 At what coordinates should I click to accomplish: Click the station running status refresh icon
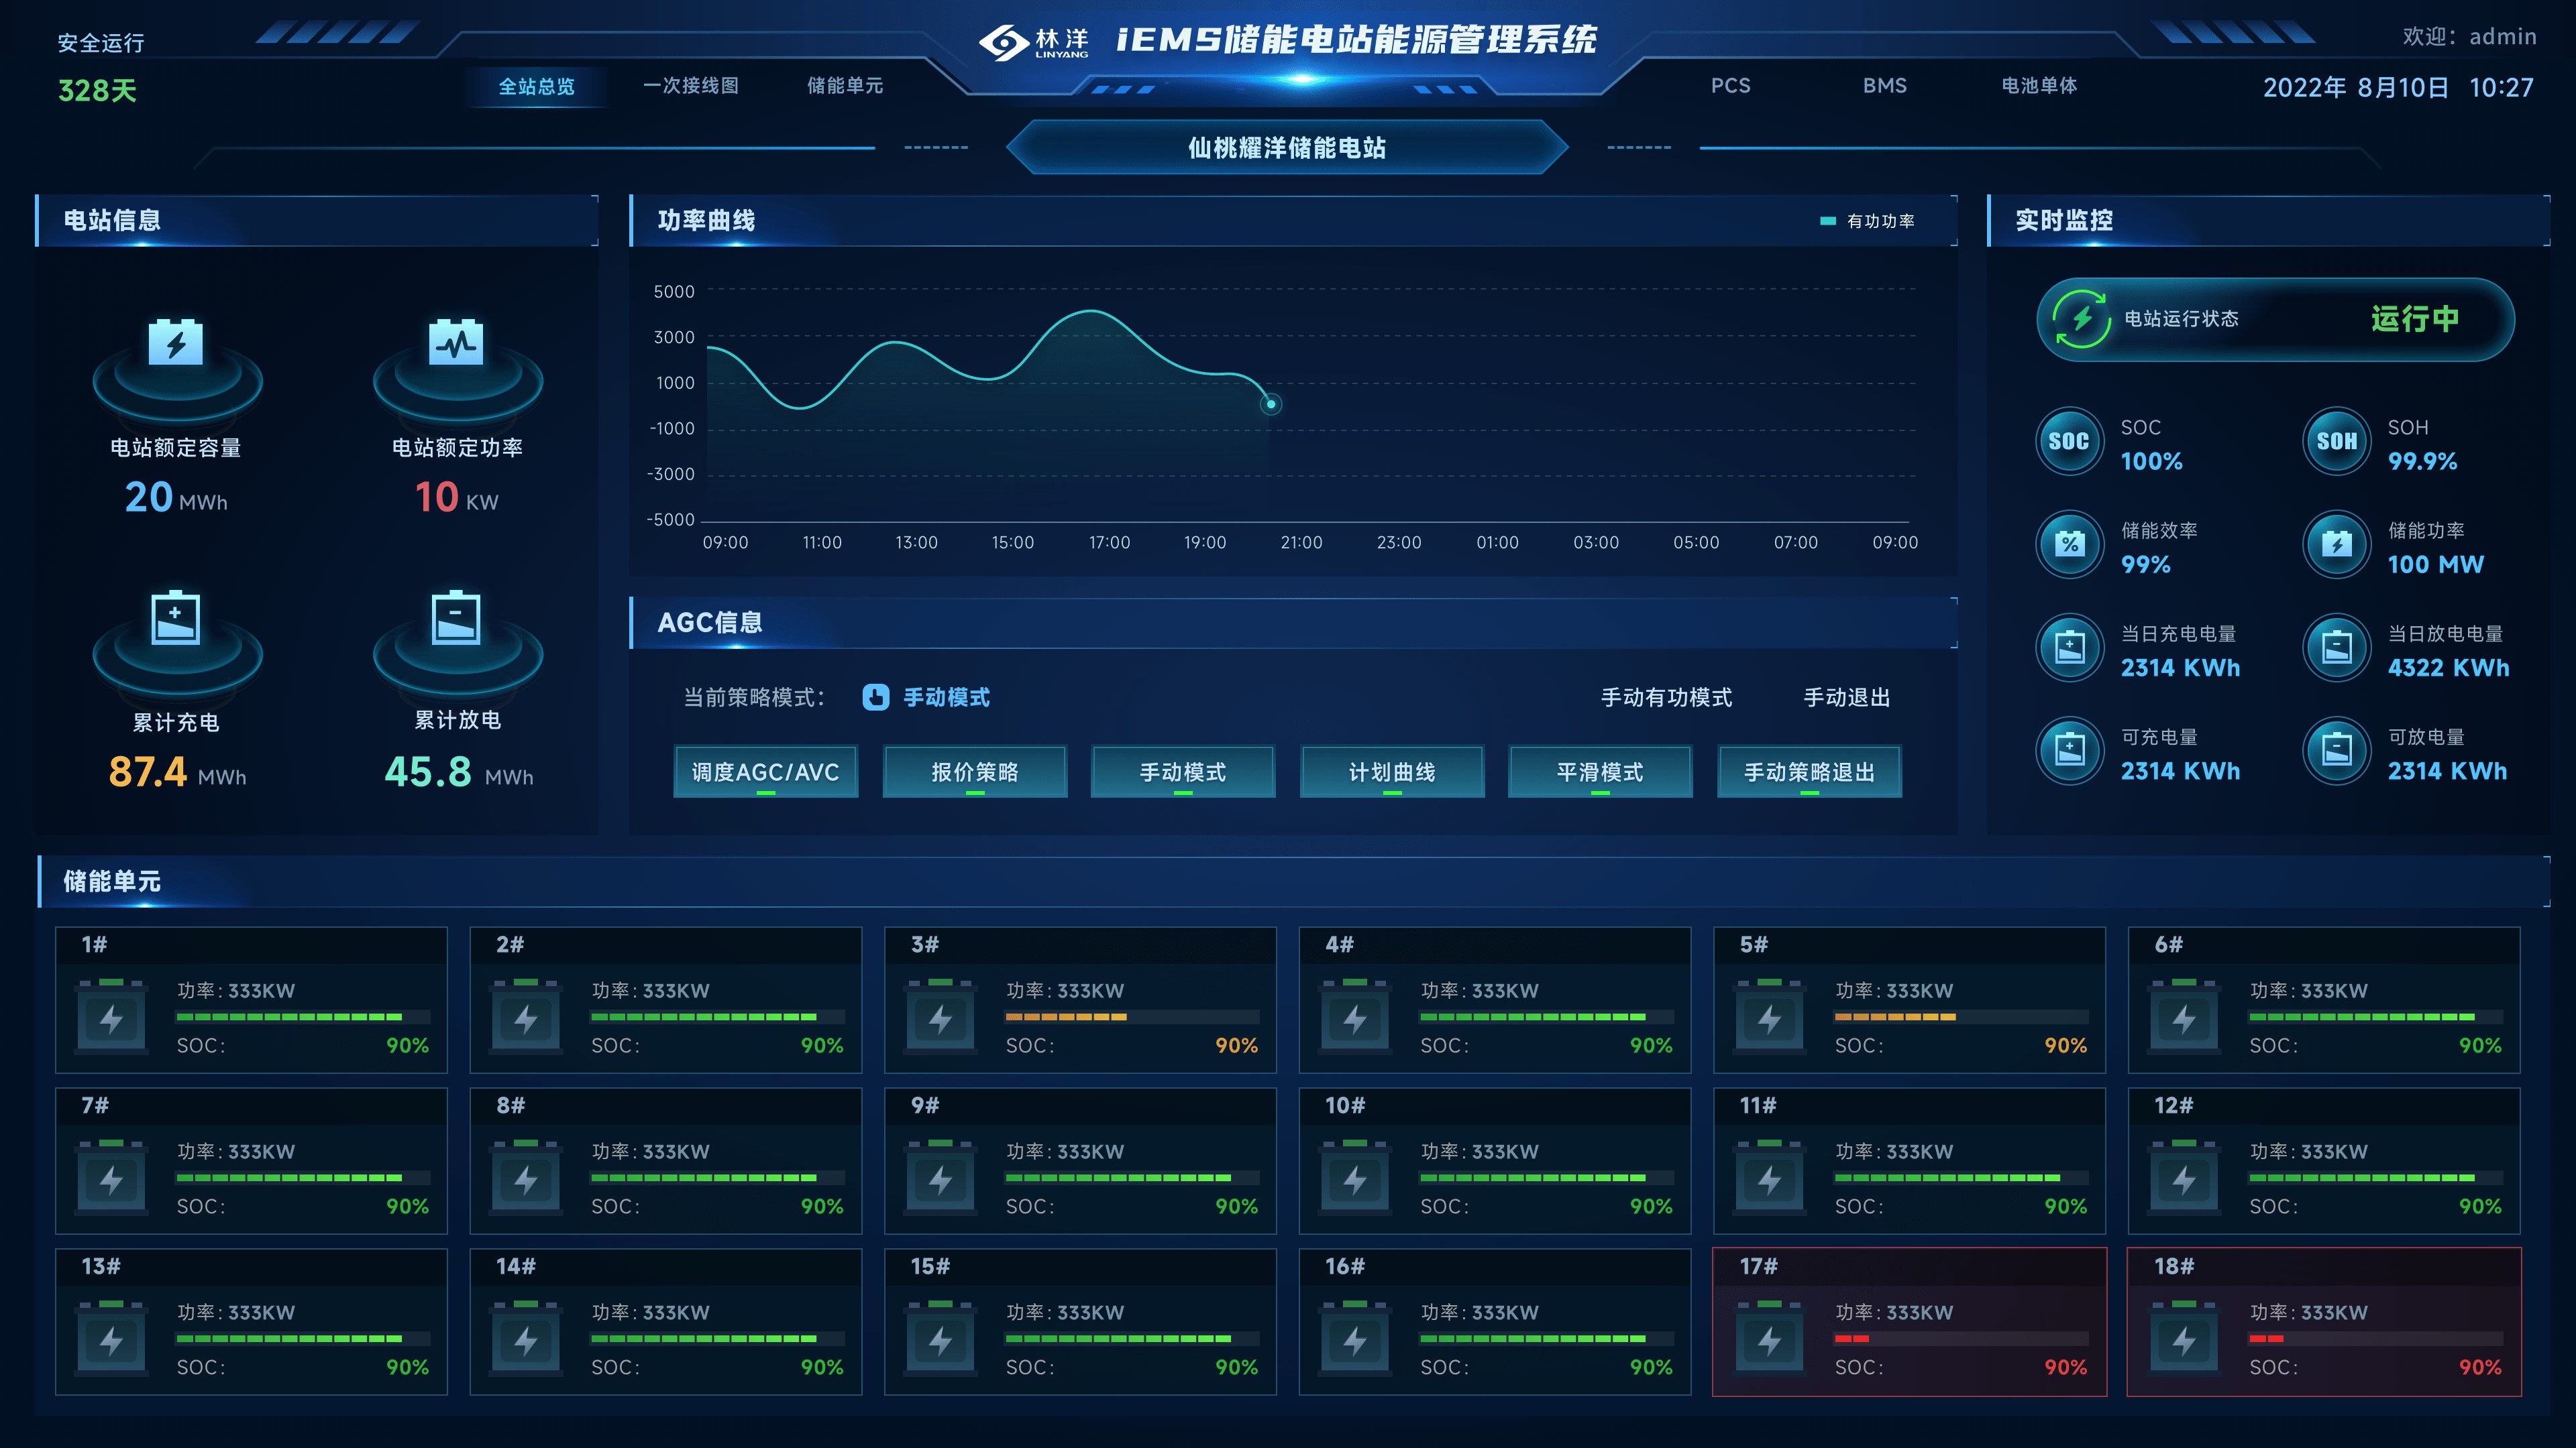[2081, 319]
